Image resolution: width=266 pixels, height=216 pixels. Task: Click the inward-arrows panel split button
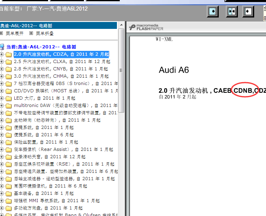(x=232, y=11)
